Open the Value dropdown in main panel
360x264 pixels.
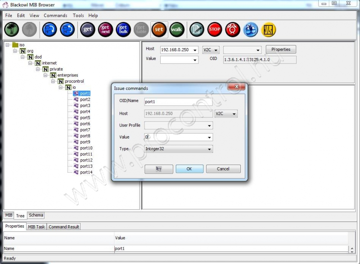pyautogui.click(x=195, y=60)
